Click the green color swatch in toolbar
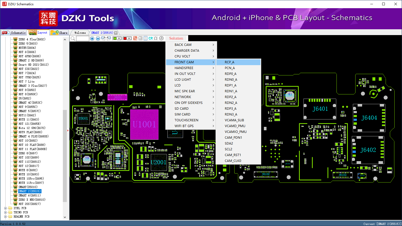Viewport: 402px width, 226px height. (115, 39)
